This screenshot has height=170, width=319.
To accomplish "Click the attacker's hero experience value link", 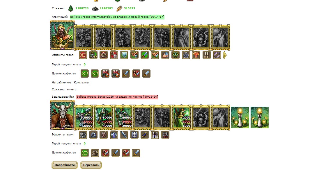I will coord(84,65).
